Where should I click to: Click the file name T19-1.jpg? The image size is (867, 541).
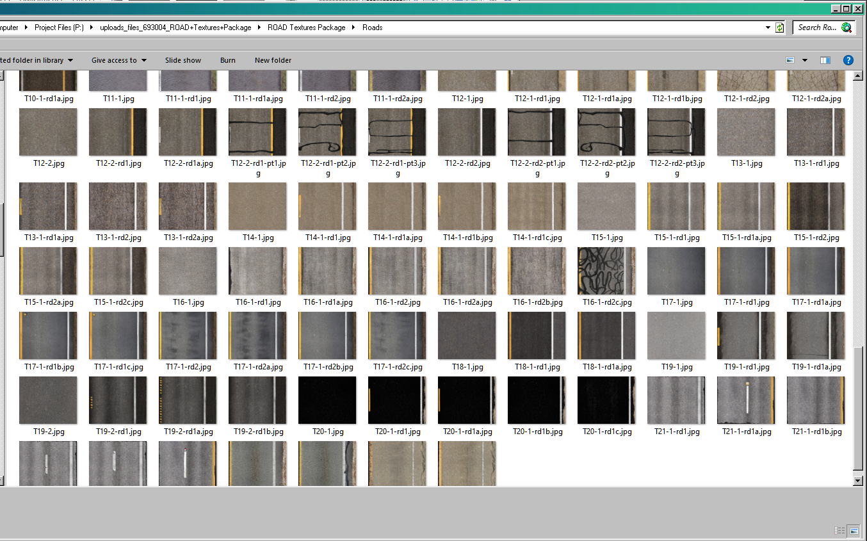677,367
